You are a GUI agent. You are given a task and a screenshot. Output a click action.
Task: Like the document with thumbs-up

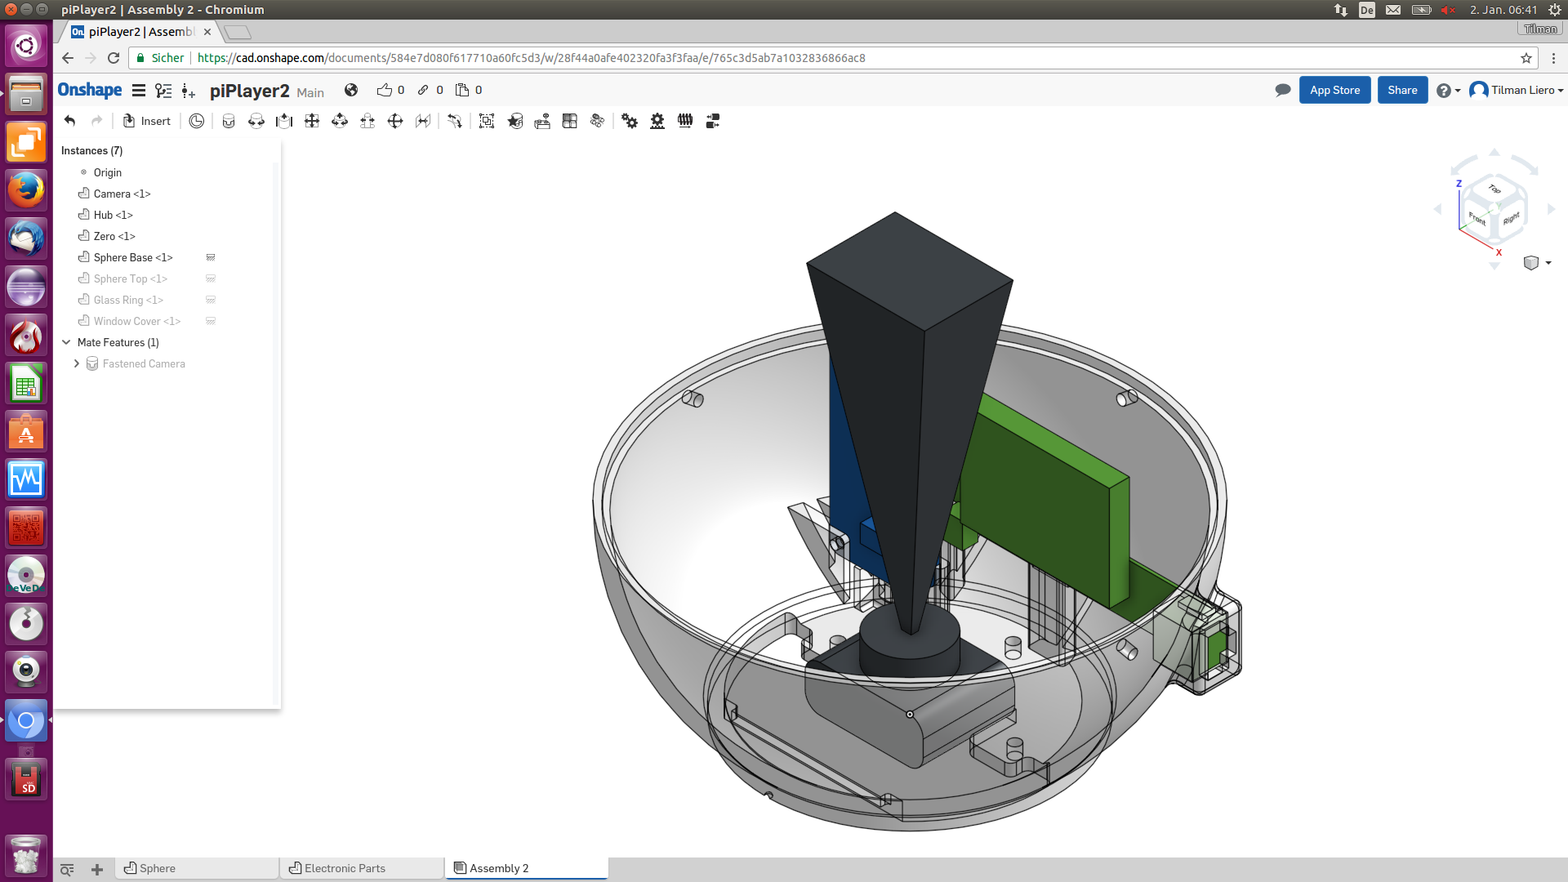(385, 90)
